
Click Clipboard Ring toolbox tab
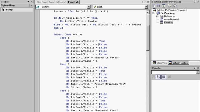(x=15, y=6)
